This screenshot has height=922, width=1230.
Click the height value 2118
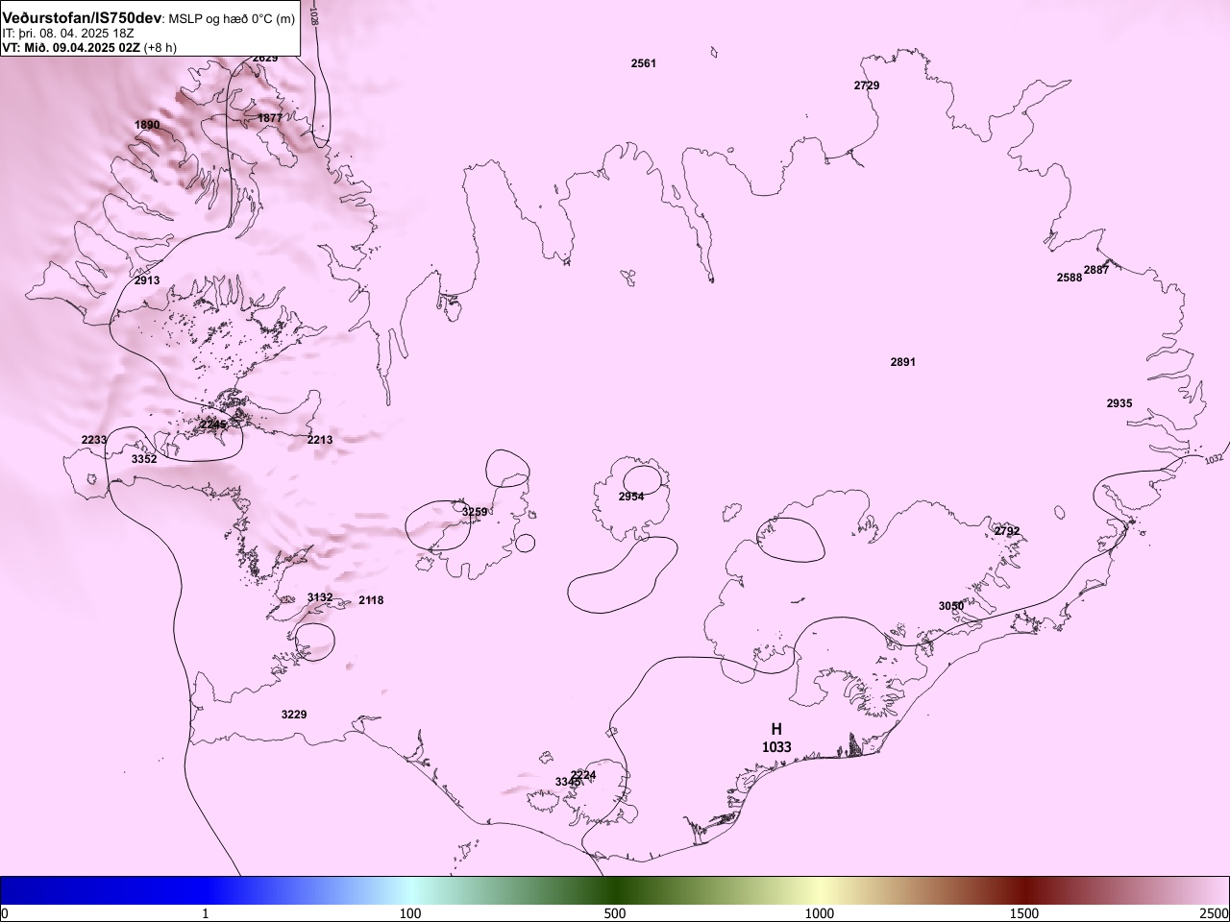[x=371, y=600]
